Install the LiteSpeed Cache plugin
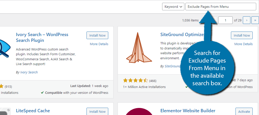 (97, 111)
